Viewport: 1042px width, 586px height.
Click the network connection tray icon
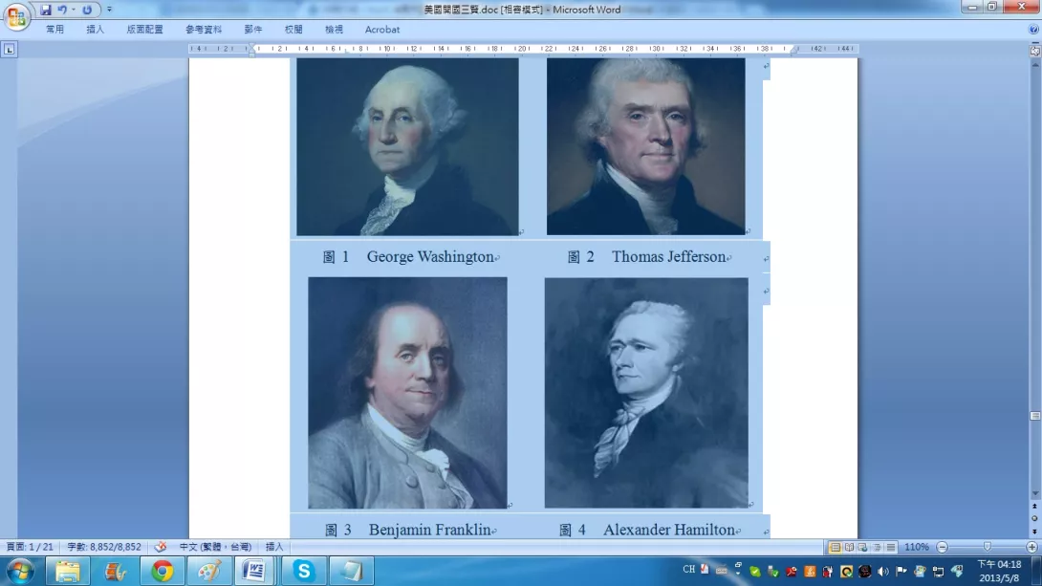[x=939, y=571]
